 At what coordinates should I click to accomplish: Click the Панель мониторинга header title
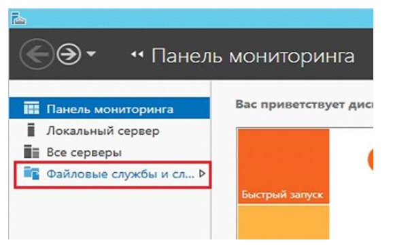(x=253, y=56)
